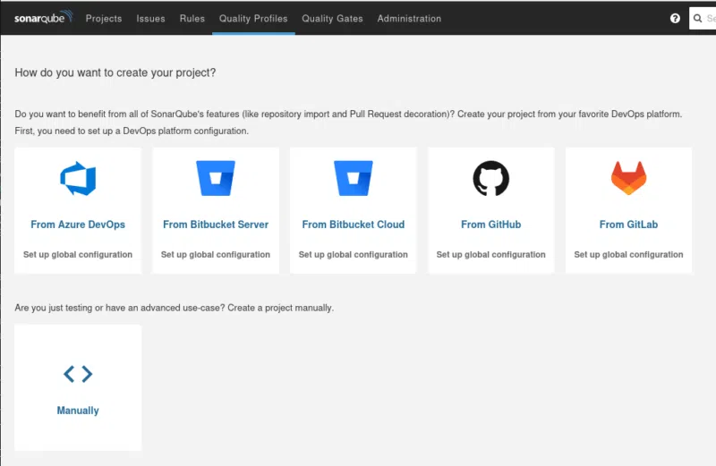
Task: Set up global configuration for Bitbucket Cloud
Action: [x=354, y=255]
